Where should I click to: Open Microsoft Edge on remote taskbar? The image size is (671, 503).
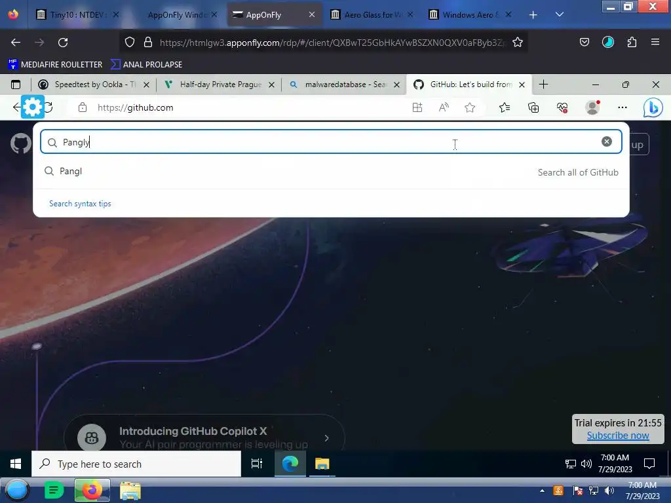[290, 464]
